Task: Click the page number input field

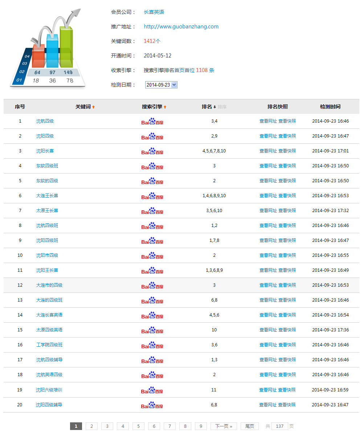Action: pos(280,426)
